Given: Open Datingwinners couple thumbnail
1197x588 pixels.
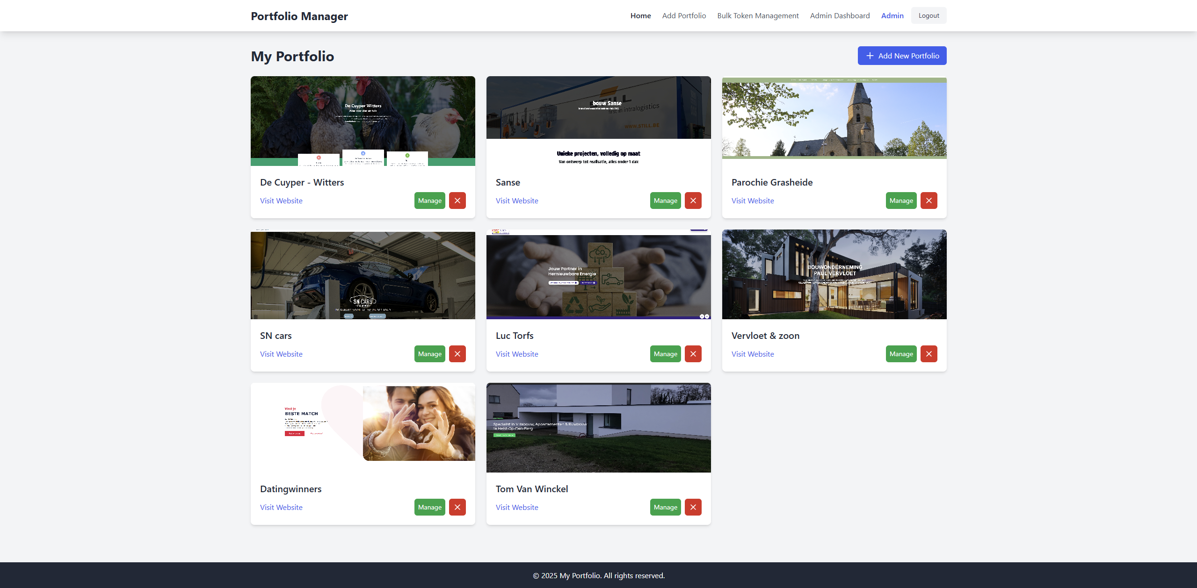Looking at the screenshot, I should [x=363, y=428].
